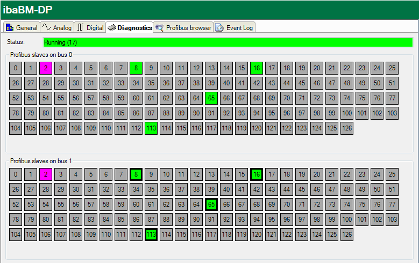Image resolution: width=419 pixels, height=263 pixels.
Task: Click slave 103 on bus 1
Action: tap(392, 219)
